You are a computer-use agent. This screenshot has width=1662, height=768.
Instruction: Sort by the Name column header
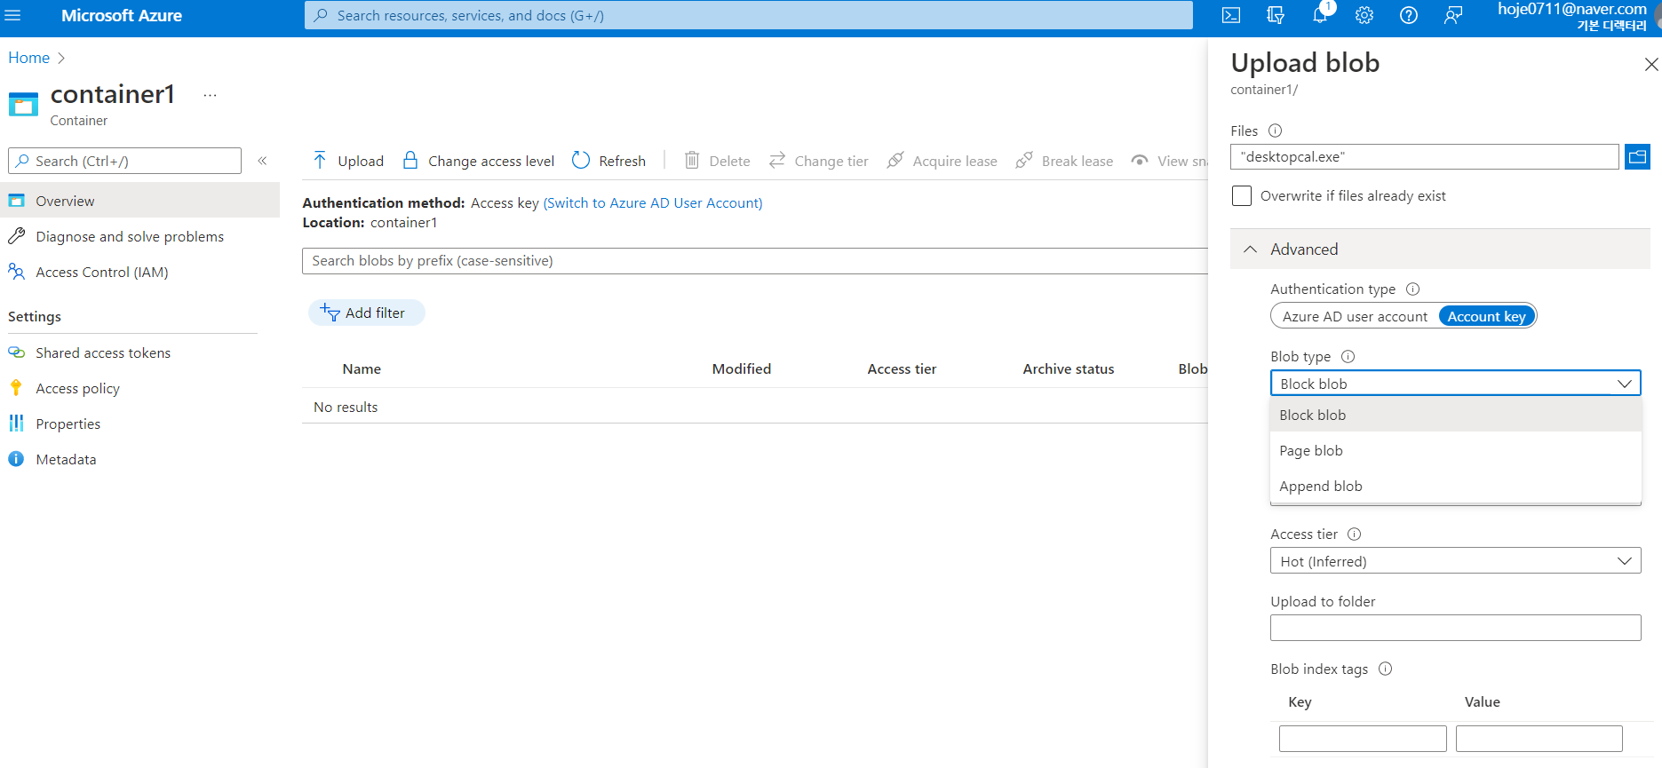(x=362, y=368)
